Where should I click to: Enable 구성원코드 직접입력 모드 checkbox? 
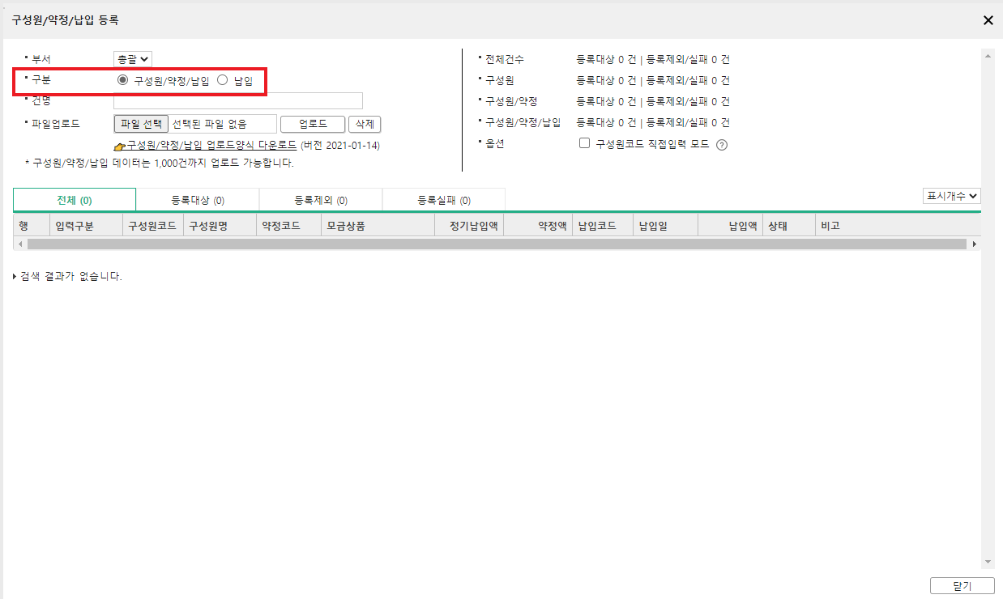(x=584, y=143)
